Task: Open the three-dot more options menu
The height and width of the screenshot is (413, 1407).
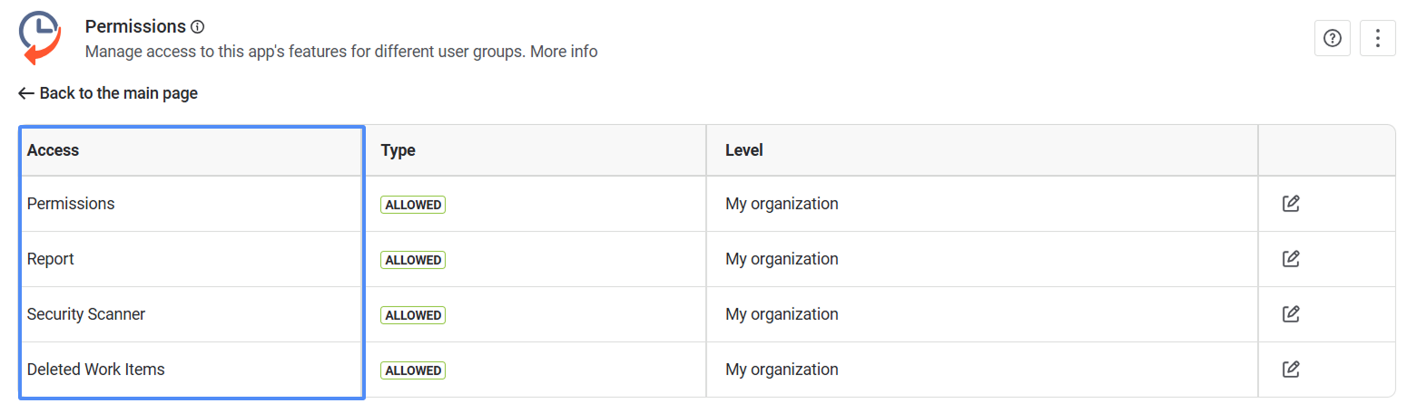Action: click(1378, 38)
